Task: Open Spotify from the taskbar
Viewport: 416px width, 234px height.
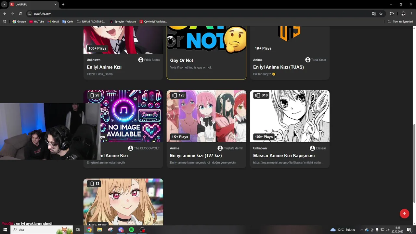Action: (131, 230)
